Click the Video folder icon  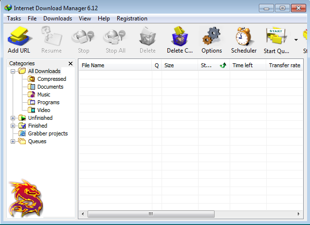(32, 110)
